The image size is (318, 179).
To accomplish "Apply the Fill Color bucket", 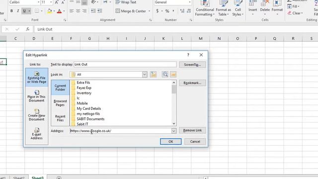I will click(50, 11).
